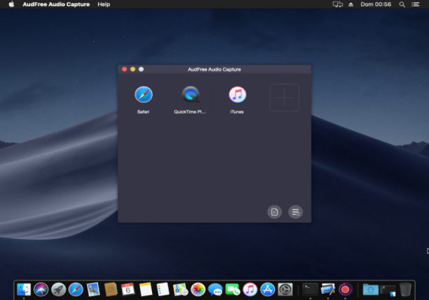The width and height of the screenshot is (429, 300).
Task: Open Finder from the Dock
Action: click(24, 290)
